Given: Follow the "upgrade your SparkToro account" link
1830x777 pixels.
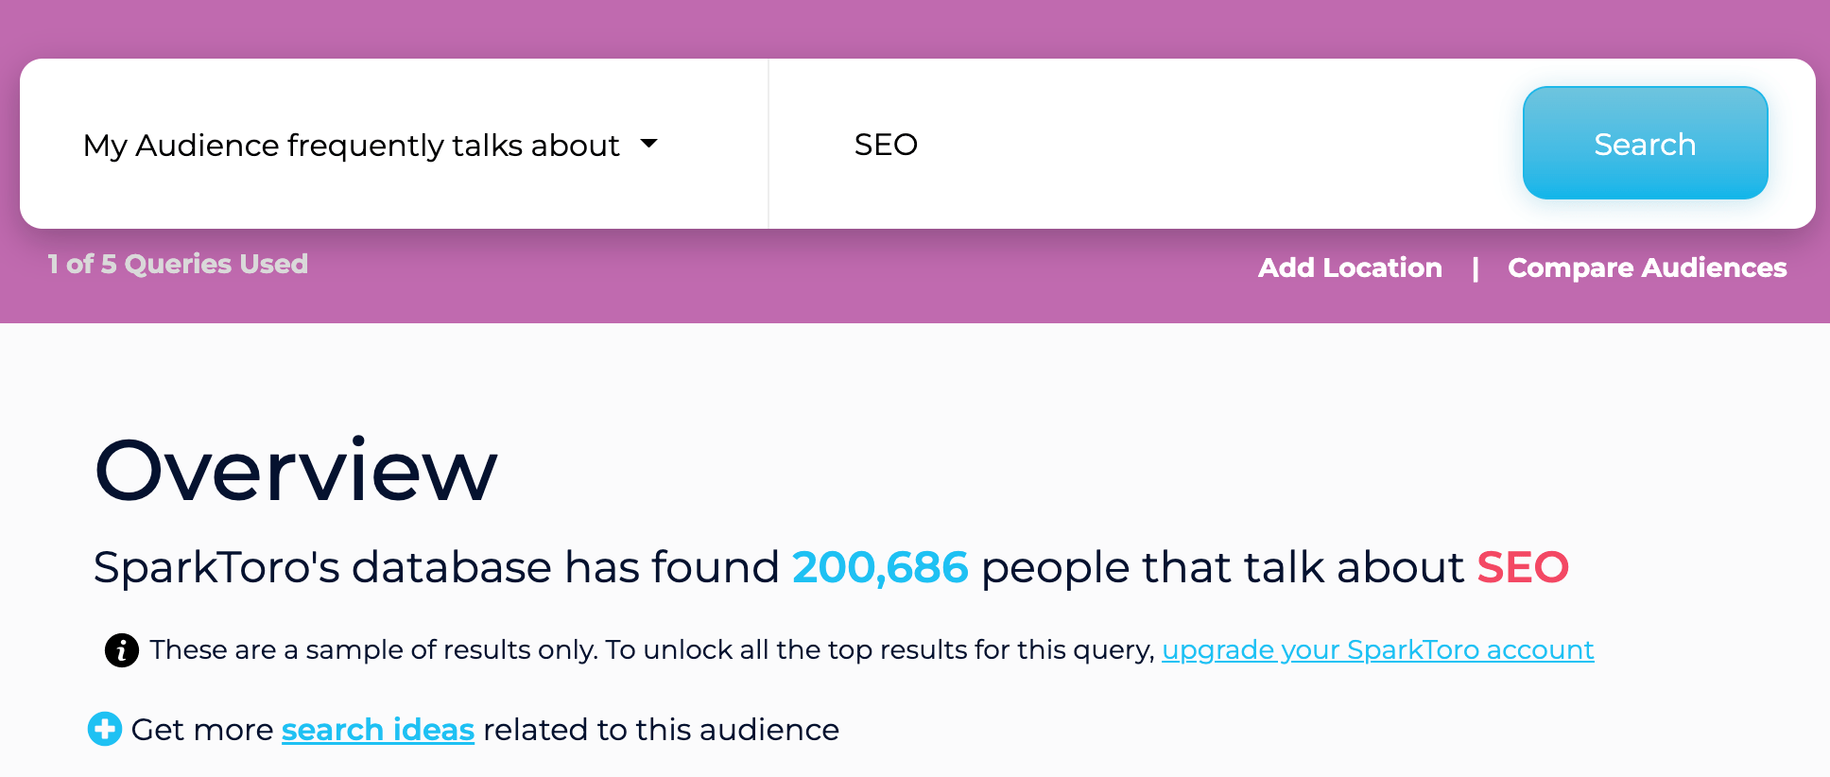Looking at the screenshot, I should coord(1377,650).
